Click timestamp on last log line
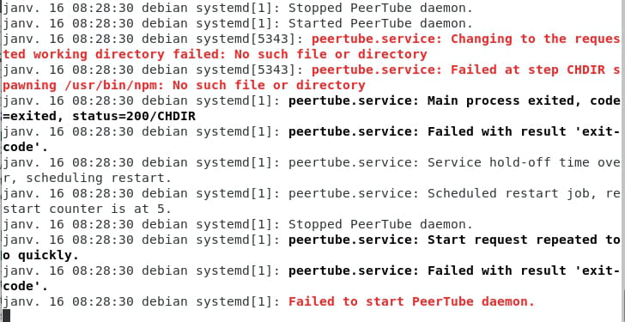Viewport: 625px width, 322px height. [67, 301]
